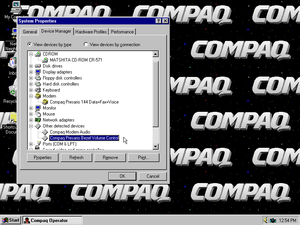Expand the Floppy disk controllers branch

pyautogui.click(x=31, y=78)
